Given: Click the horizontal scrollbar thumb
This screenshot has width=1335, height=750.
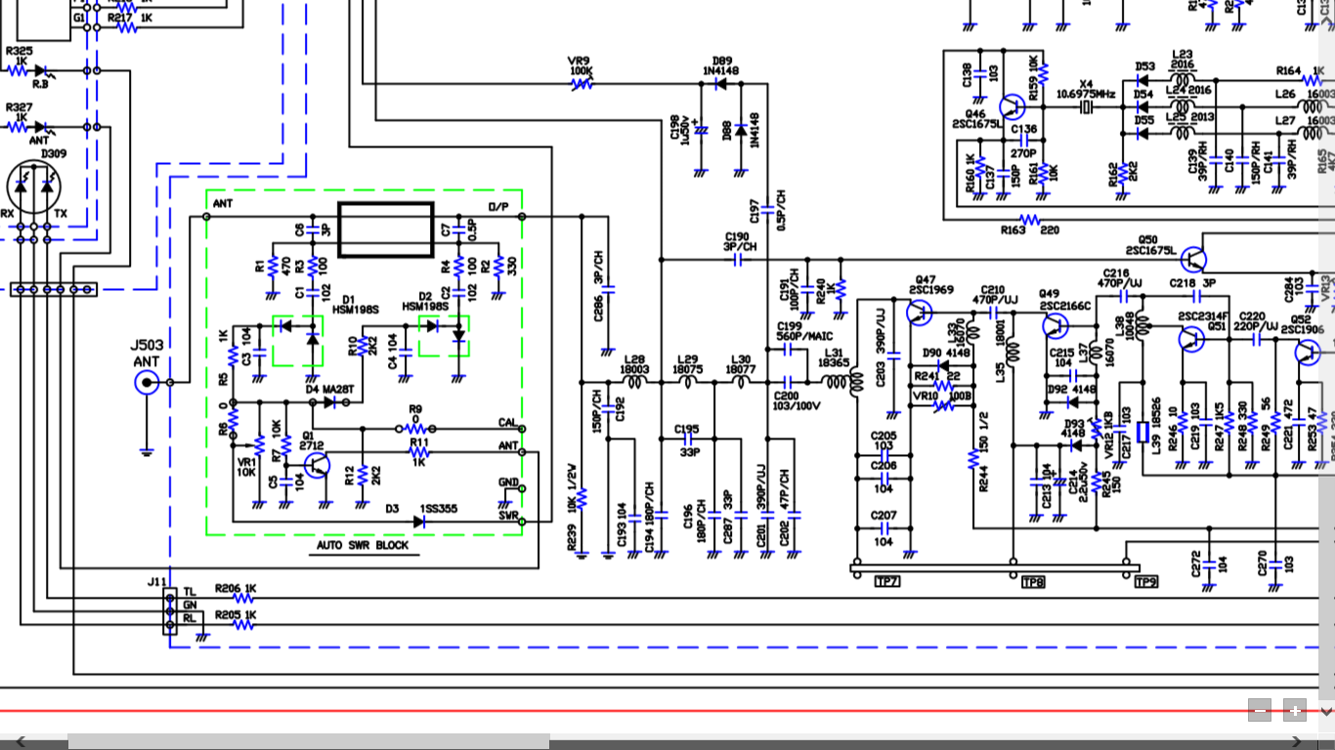Looking at the screenshot, I should (308, 742).
